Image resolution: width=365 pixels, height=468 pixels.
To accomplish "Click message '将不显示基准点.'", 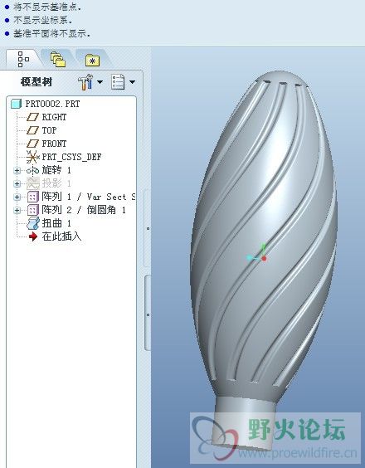I will pos(46,7).
